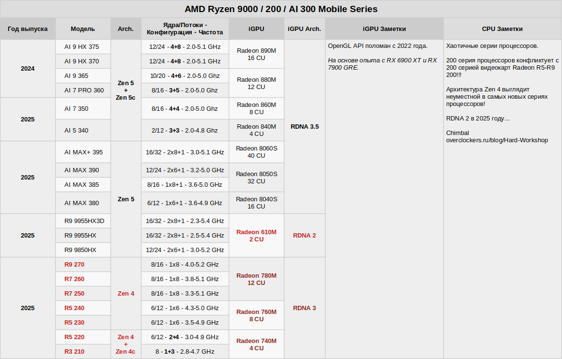Select the 'AI MAX 385' model cell
This screenshot has height=359, width=562.
(83, 185)
